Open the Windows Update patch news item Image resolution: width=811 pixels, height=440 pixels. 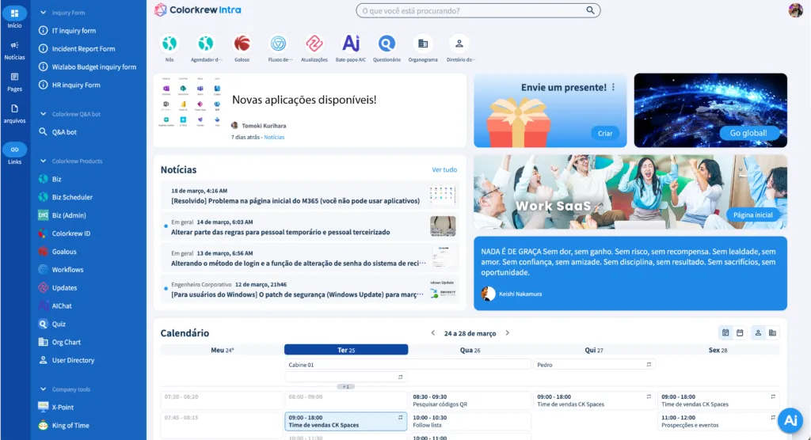coord(310,290)
